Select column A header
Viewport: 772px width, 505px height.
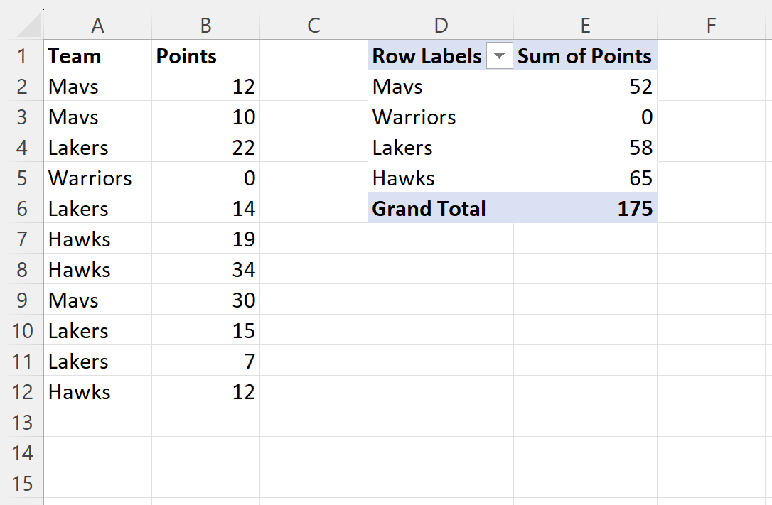[x=97, y=25]
